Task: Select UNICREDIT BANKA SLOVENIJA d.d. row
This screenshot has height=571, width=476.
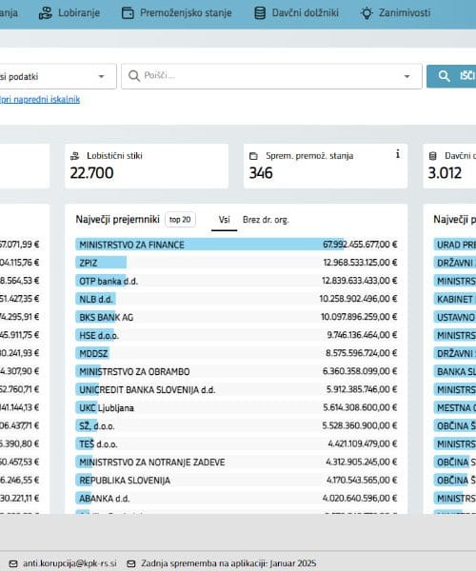Action: tap(236, 389)
